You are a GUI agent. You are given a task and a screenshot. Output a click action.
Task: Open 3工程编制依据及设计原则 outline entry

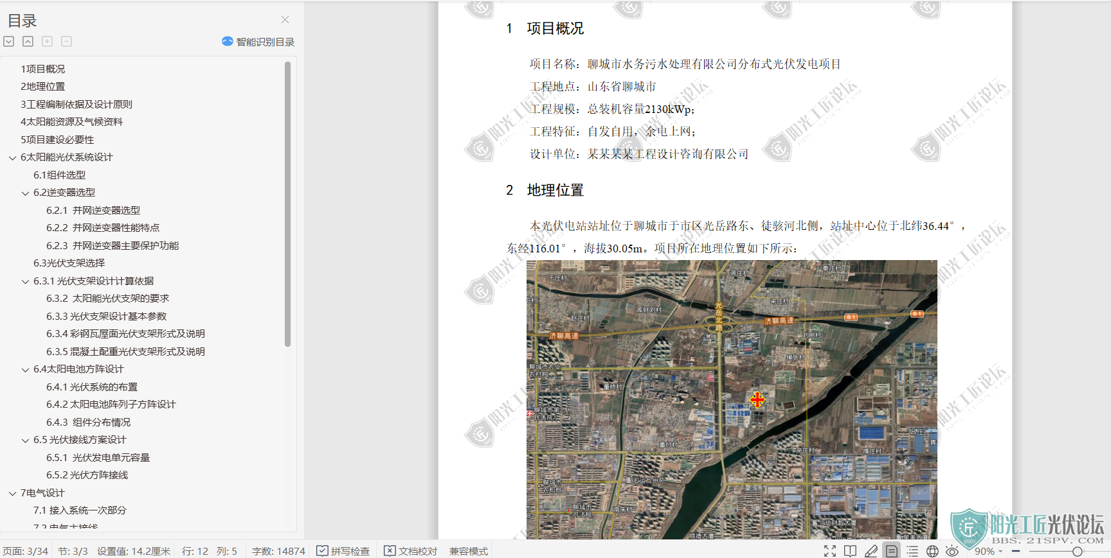click(x=77, y=104)
